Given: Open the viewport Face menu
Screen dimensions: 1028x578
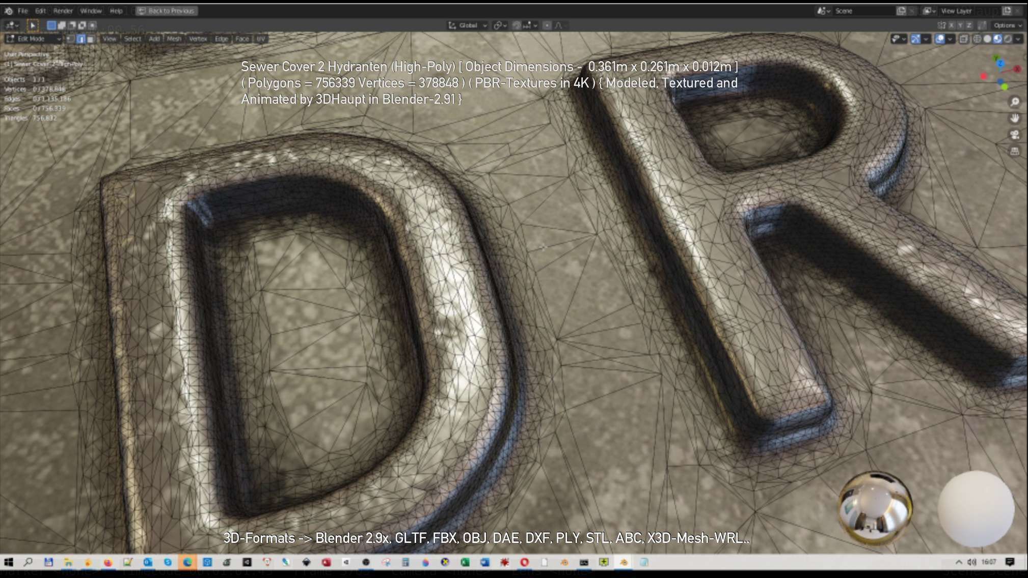Looking at the screenshot, I should click(242, 39).
